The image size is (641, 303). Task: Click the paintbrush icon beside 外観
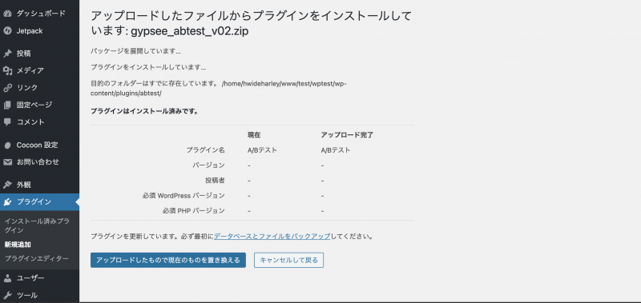click(x=7, y=185)
